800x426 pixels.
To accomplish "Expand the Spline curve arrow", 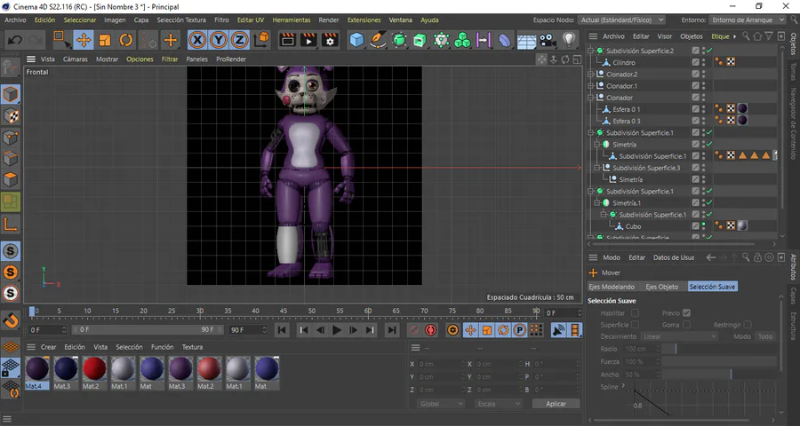I will coord(623,386).
